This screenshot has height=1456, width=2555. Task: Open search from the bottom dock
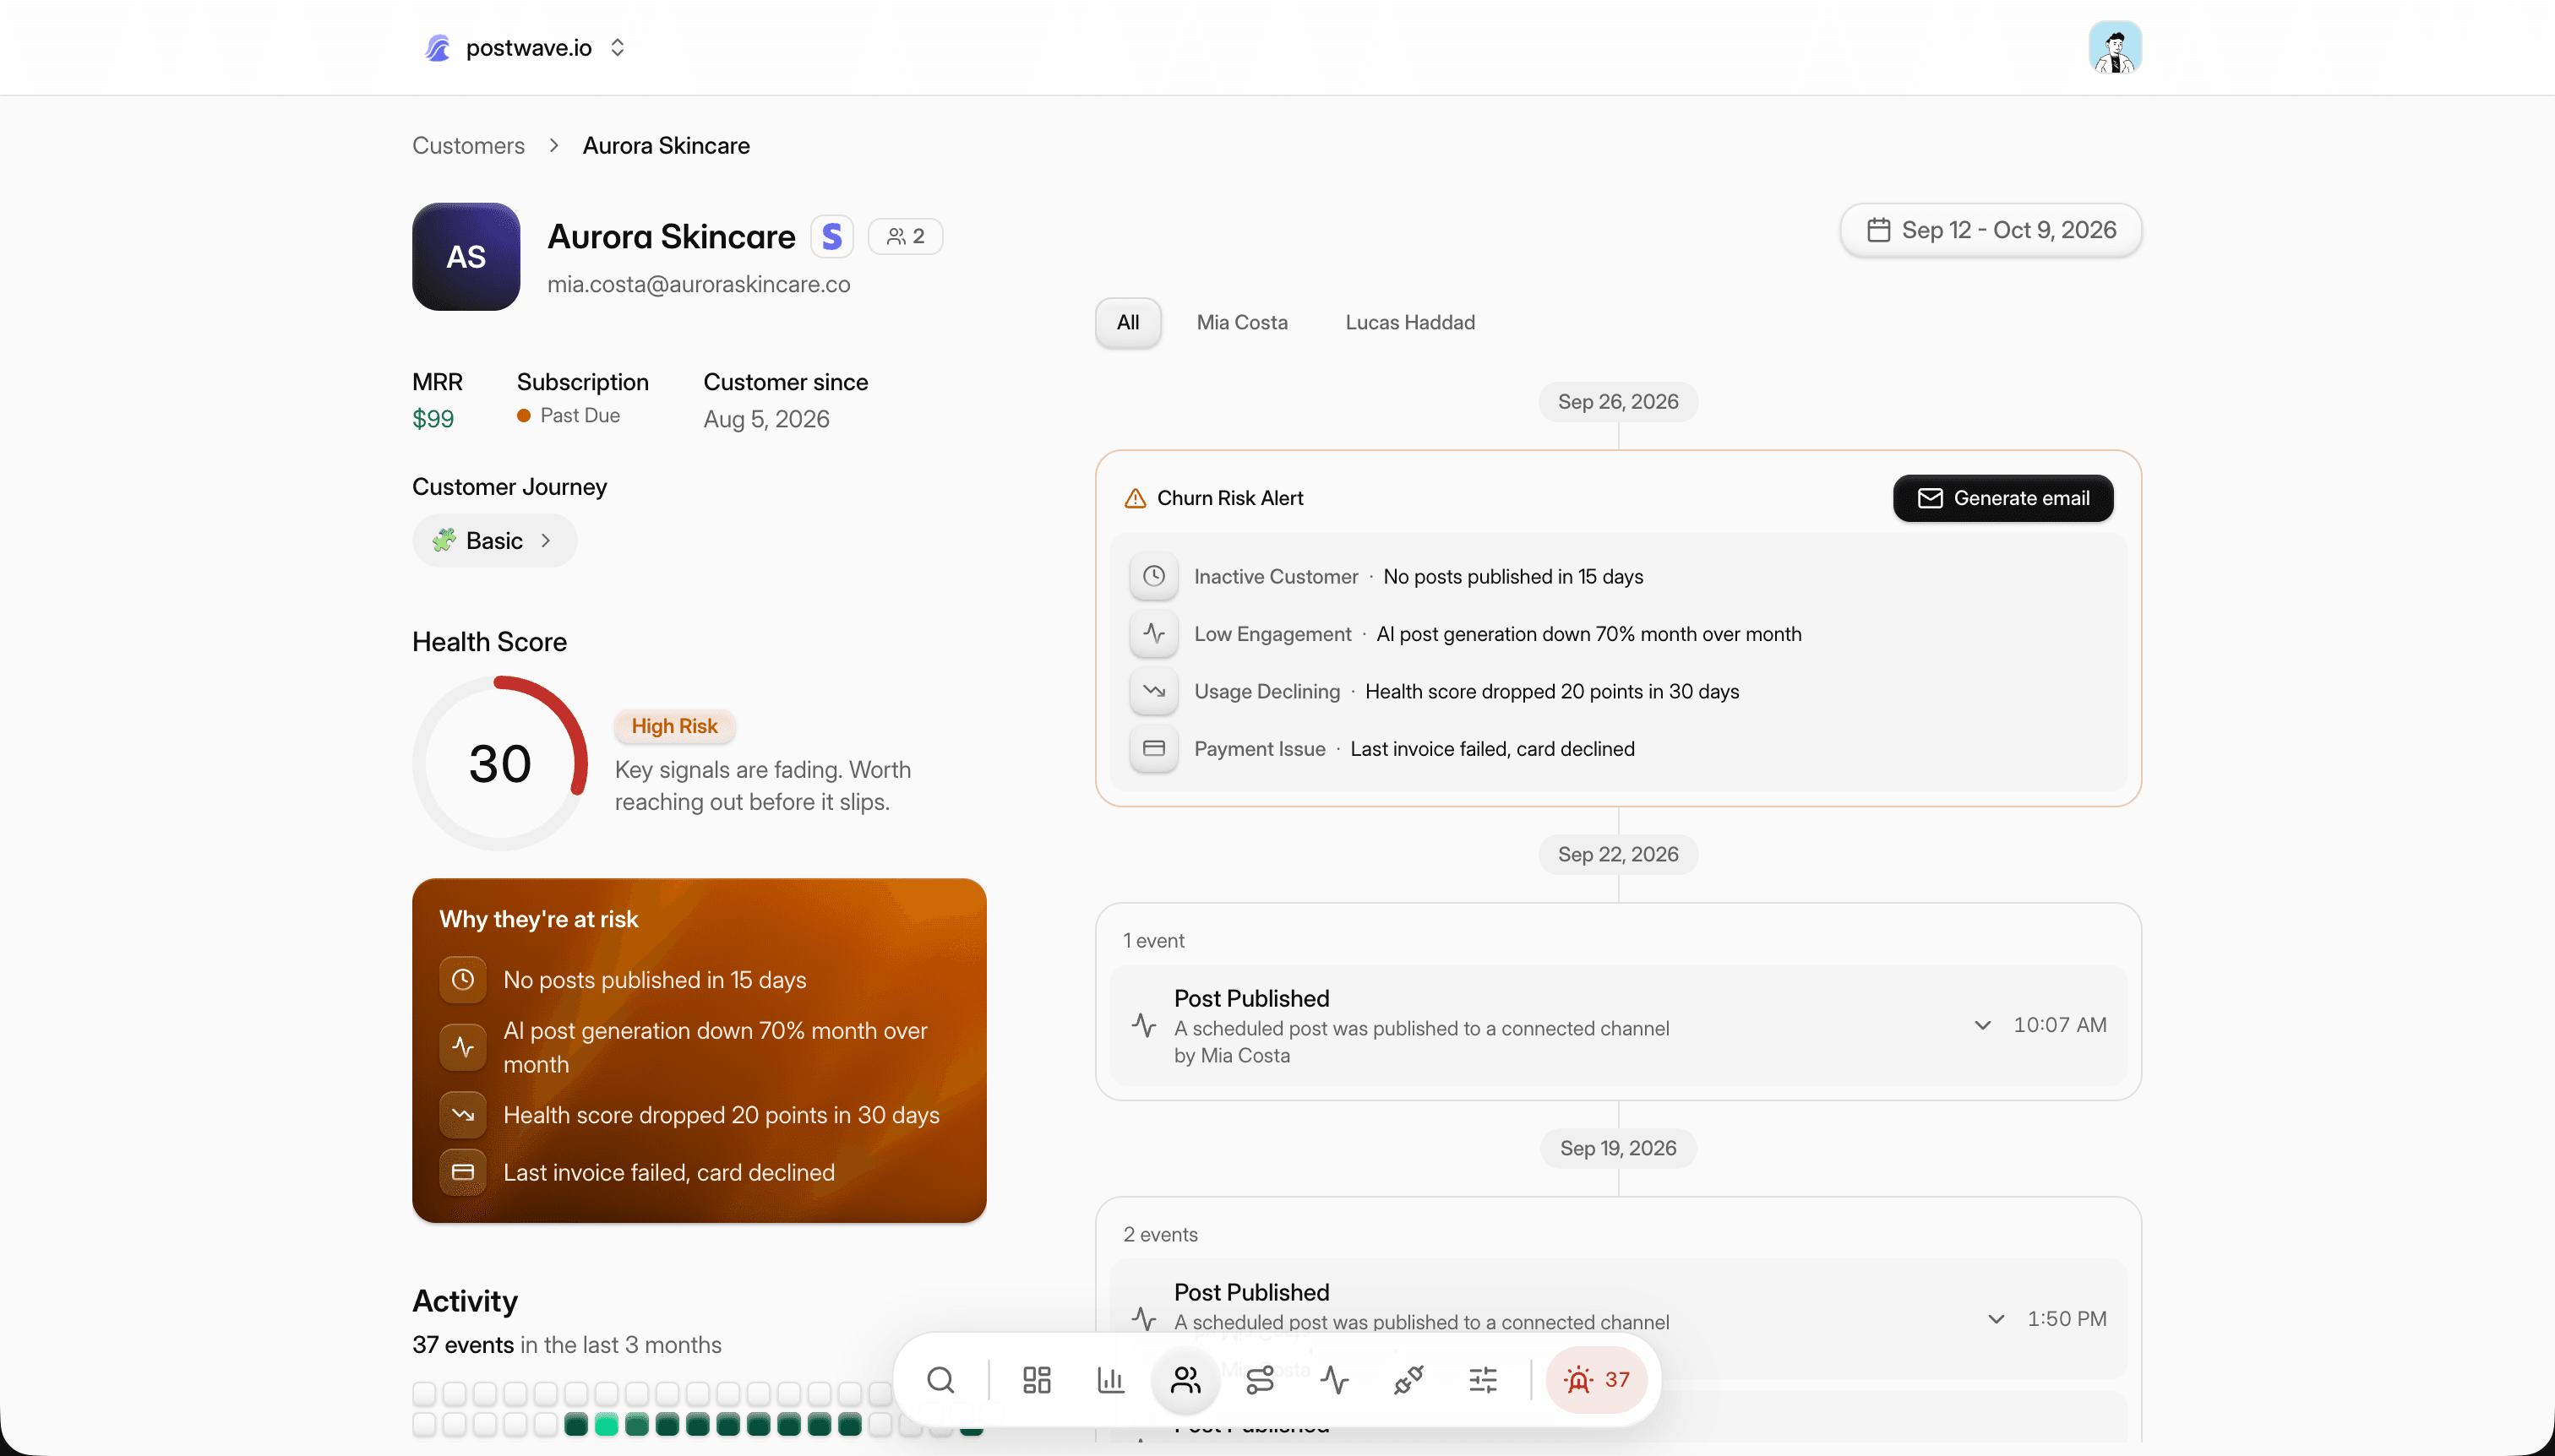tap(940, 1380)
